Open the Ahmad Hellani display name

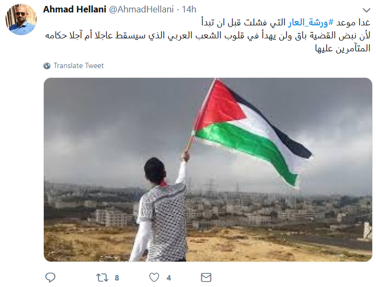click(75, 9)
